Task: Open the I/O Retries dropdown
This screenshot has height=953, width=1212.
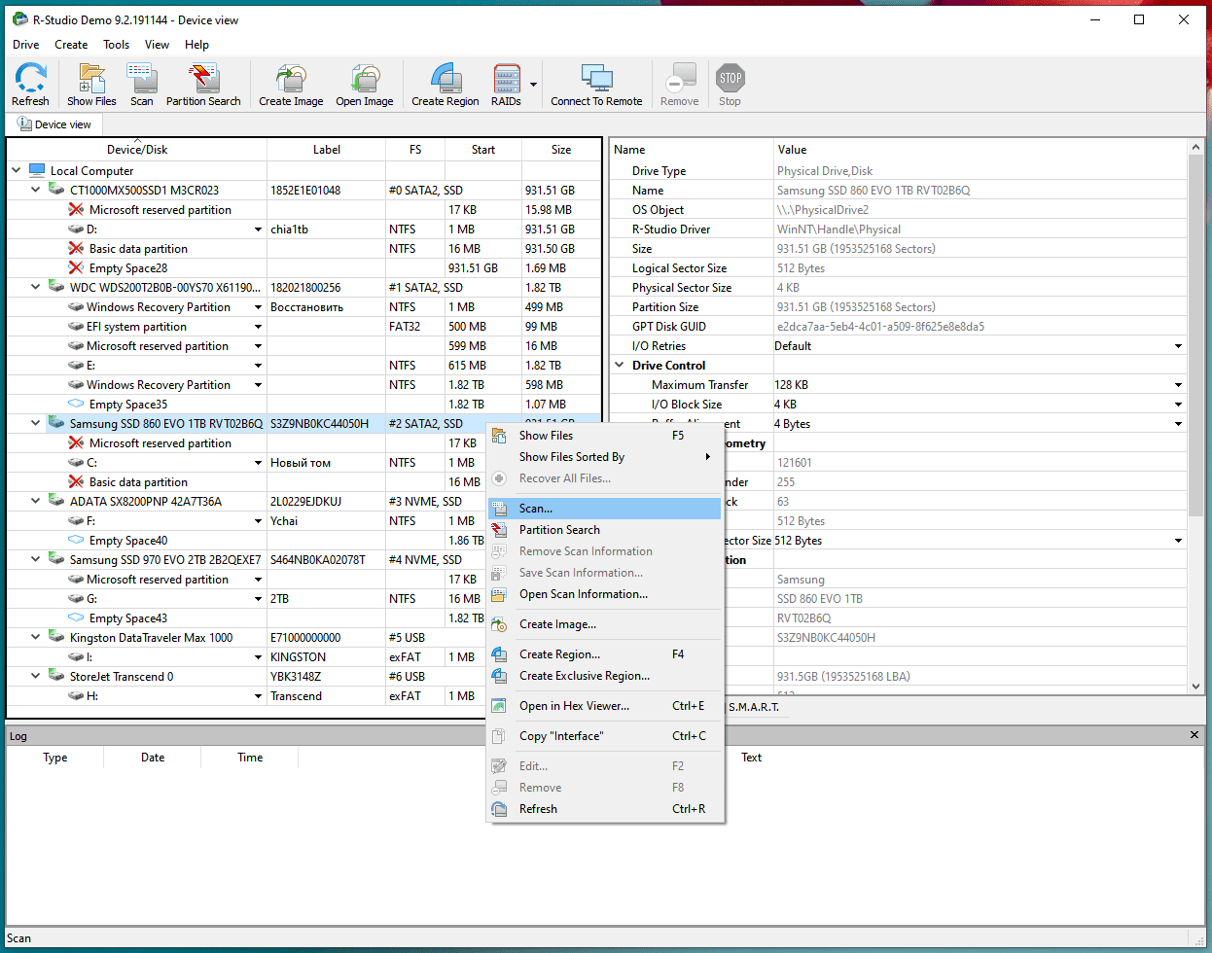Action: point(1178,346)
